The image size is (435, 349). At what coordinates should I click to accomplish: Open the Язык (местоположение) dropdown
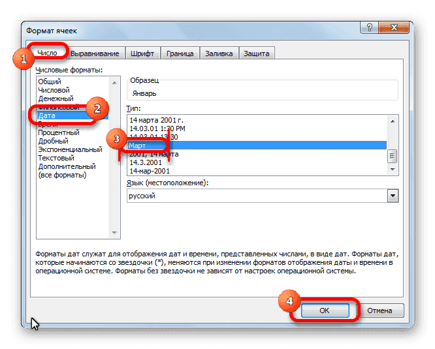click(393, 196)
